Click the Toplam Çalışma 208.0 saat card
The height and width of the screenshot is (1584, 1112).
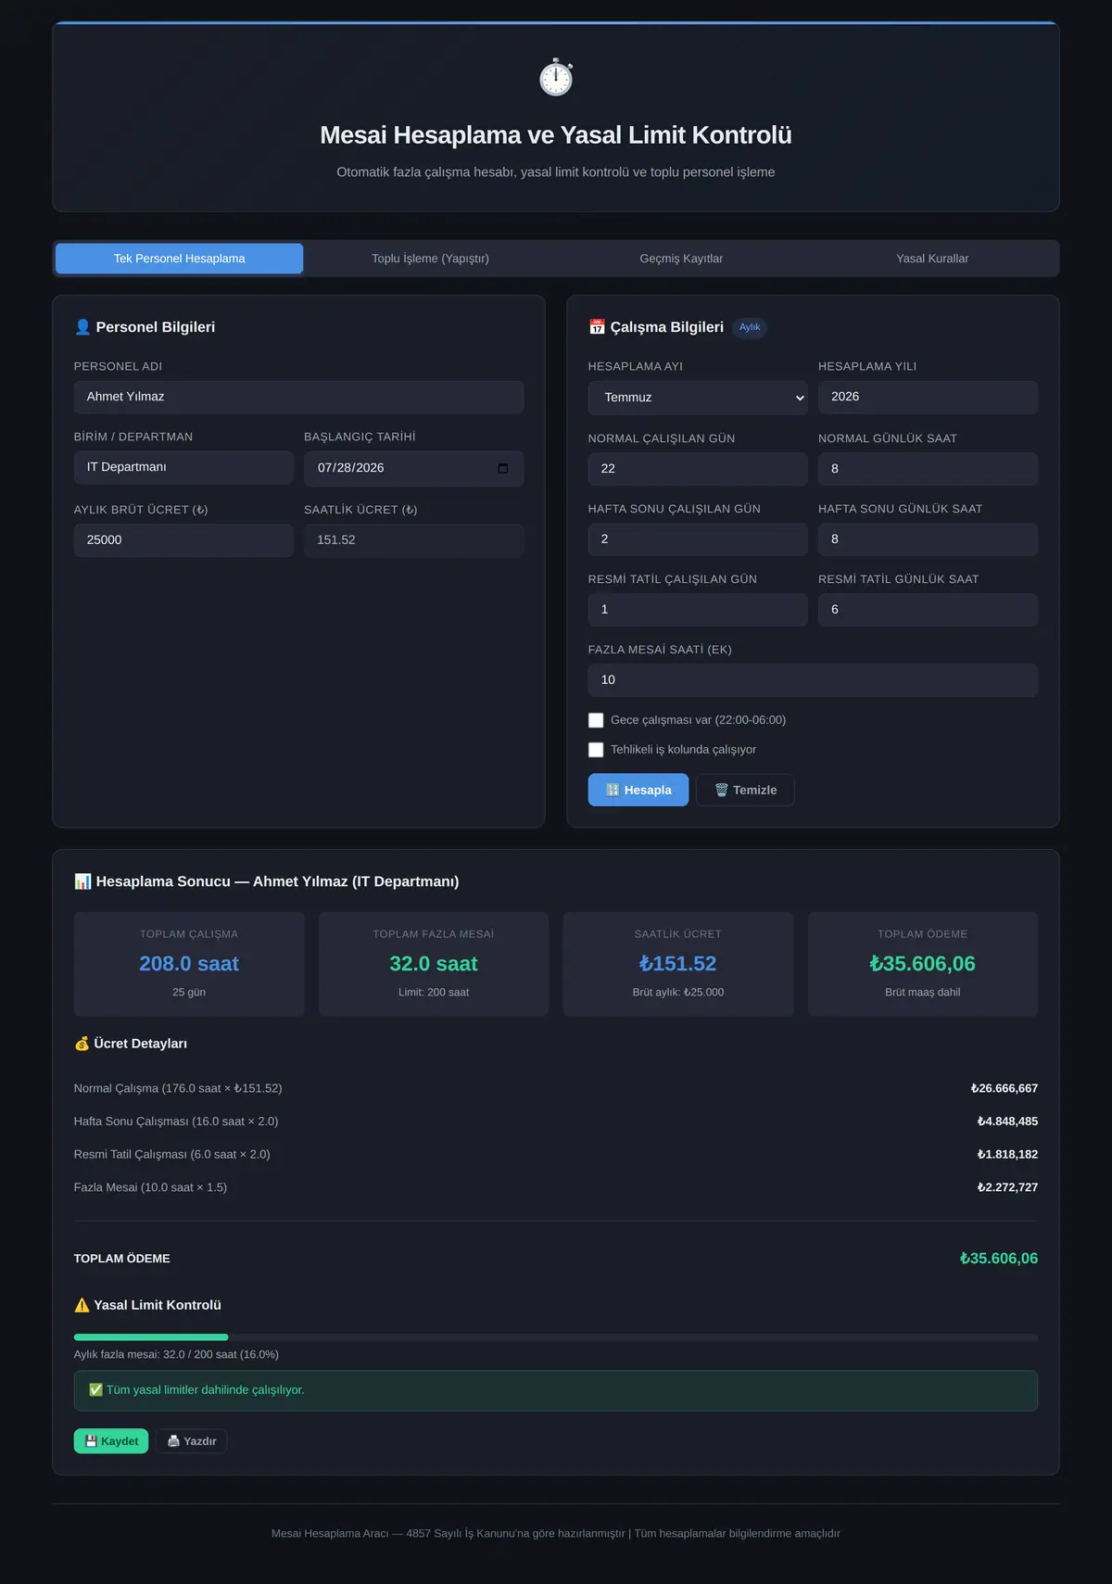tap(189, 964)
